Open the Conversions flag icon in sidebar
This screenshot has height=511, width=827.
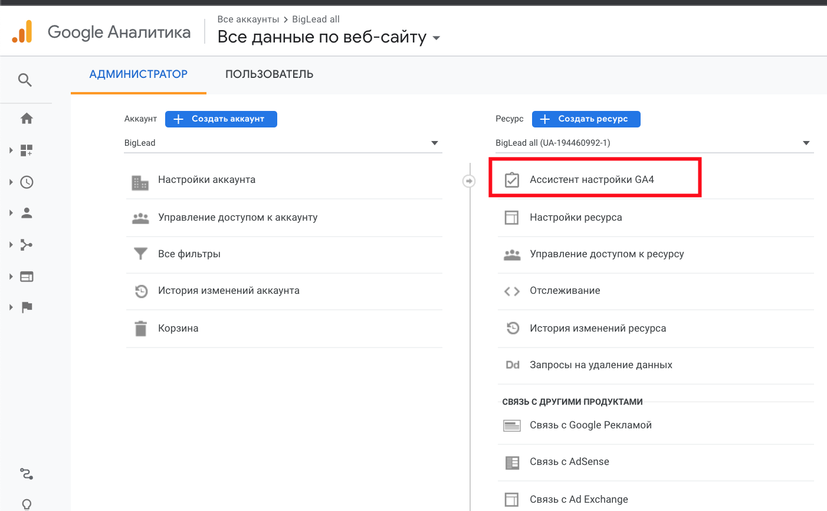(x=27, y=307)
